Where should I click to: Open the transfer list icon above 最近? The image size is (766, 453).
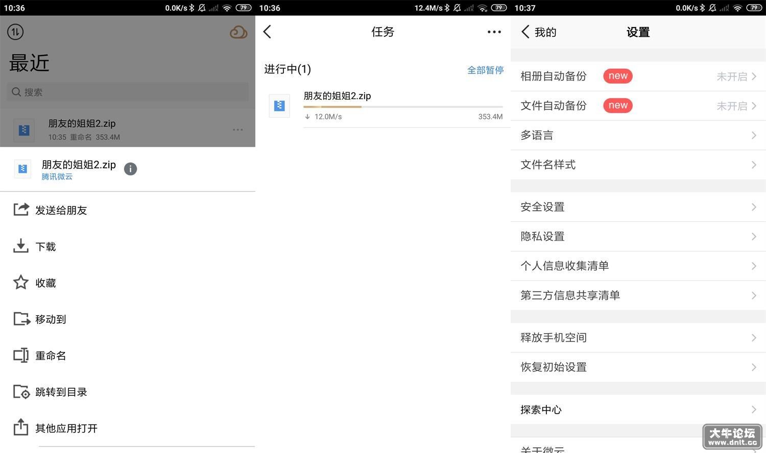click(x=15, y=32)
